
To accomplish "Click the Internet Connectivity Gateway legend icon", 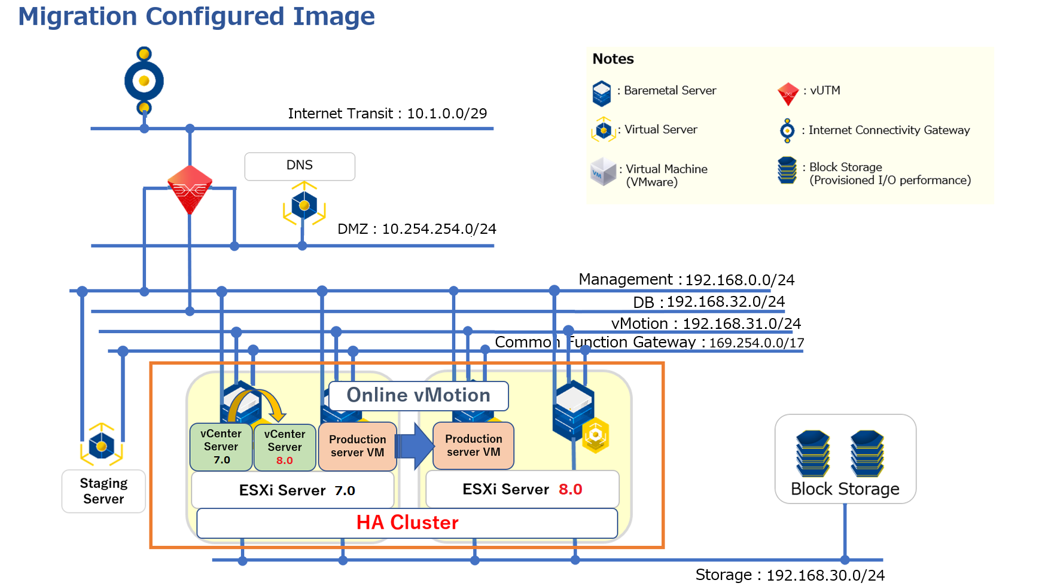I will click(787, 130).
